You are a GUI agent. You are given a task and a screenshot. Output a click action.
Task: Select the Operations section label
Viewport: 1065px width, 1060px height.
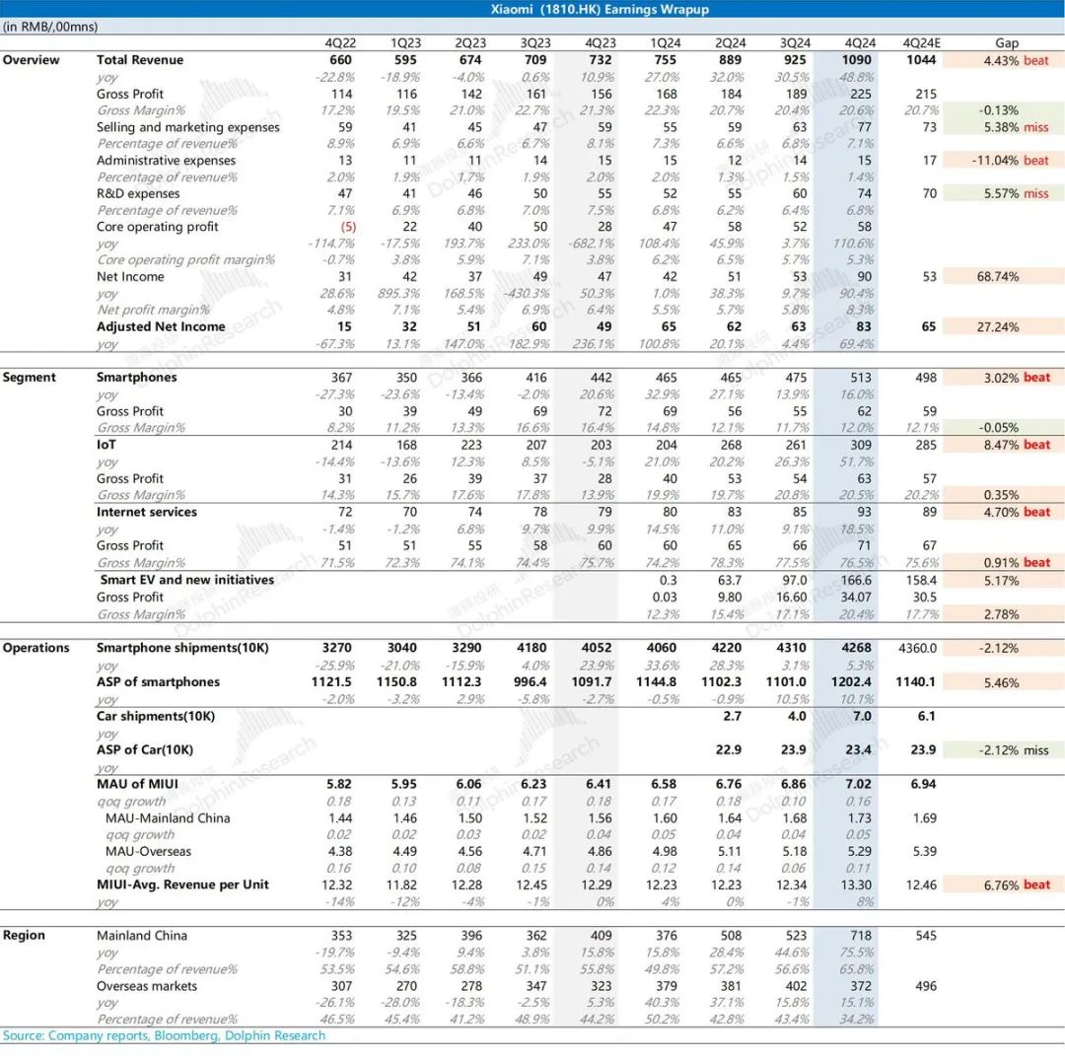(x=35, y=648)
